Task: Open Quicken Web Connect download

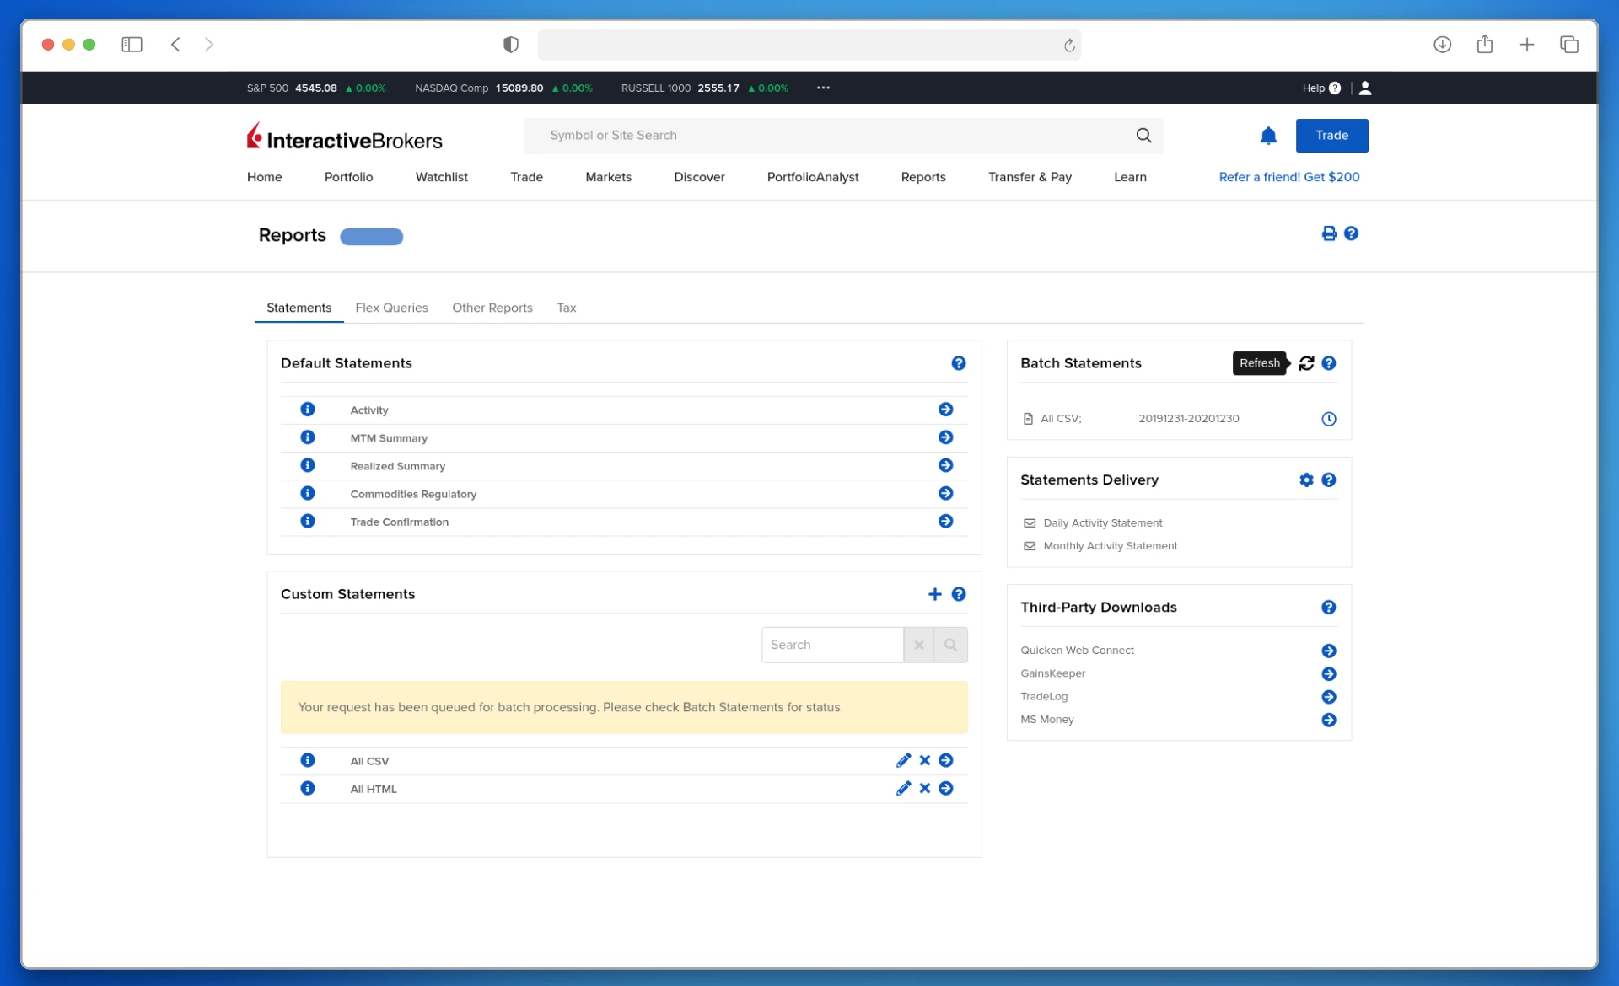Action: [x=1328, y=651]
